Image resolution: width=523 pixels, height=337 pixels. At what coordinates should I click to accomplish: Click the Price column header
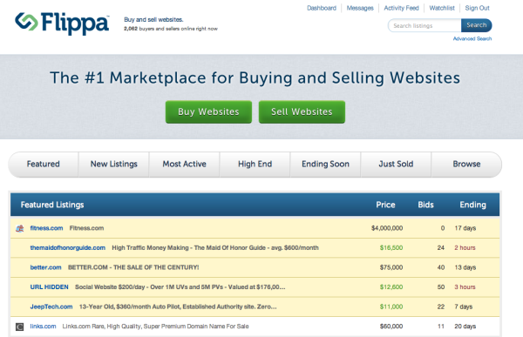385,205
